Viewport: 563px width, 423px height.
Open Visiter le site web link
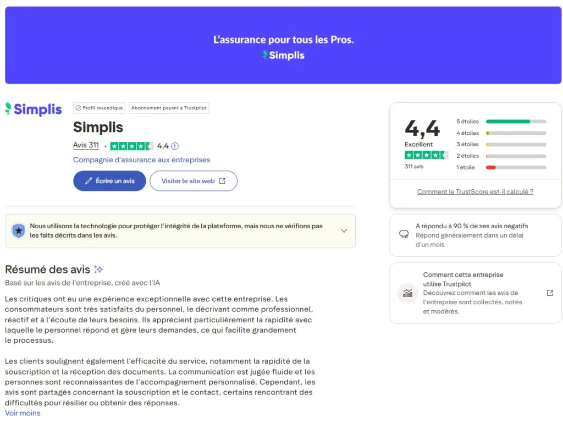[193, 181]
